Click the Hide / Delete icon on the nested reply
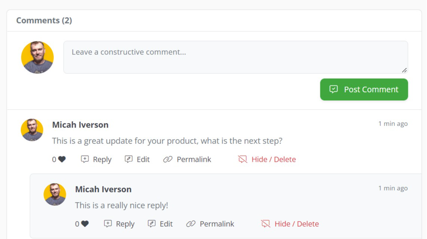 (x=266, y=224)
